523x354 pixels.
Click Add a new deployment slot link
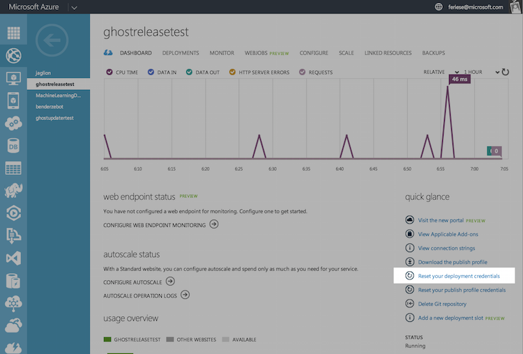[450, 318]
